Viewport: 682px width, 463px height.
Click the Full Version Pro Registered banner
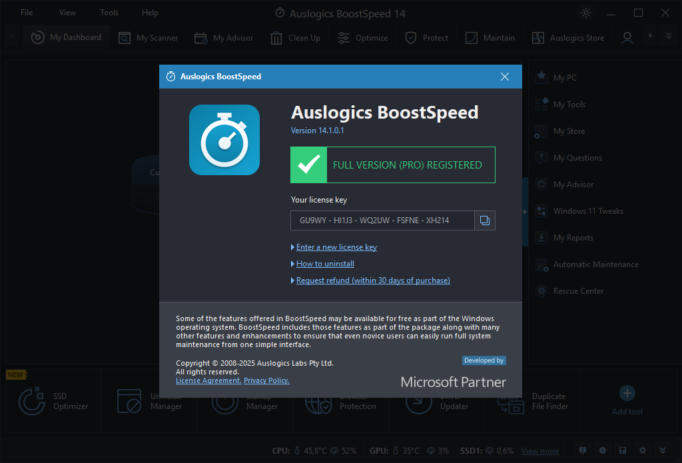(393, 165)
